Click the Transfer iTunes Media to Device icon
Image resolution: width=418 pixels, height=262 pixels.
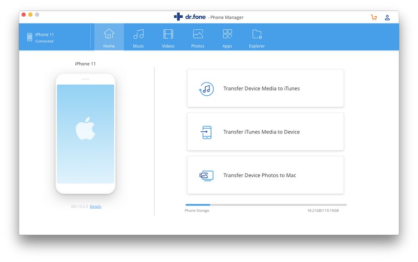coord(206,132)
